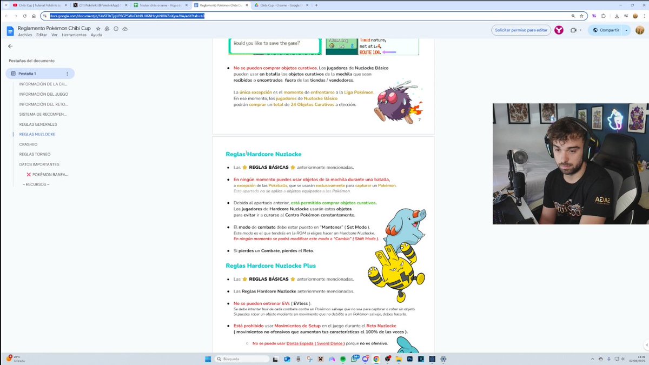Reload the page using the refresh button

click(x=24, y=16)
